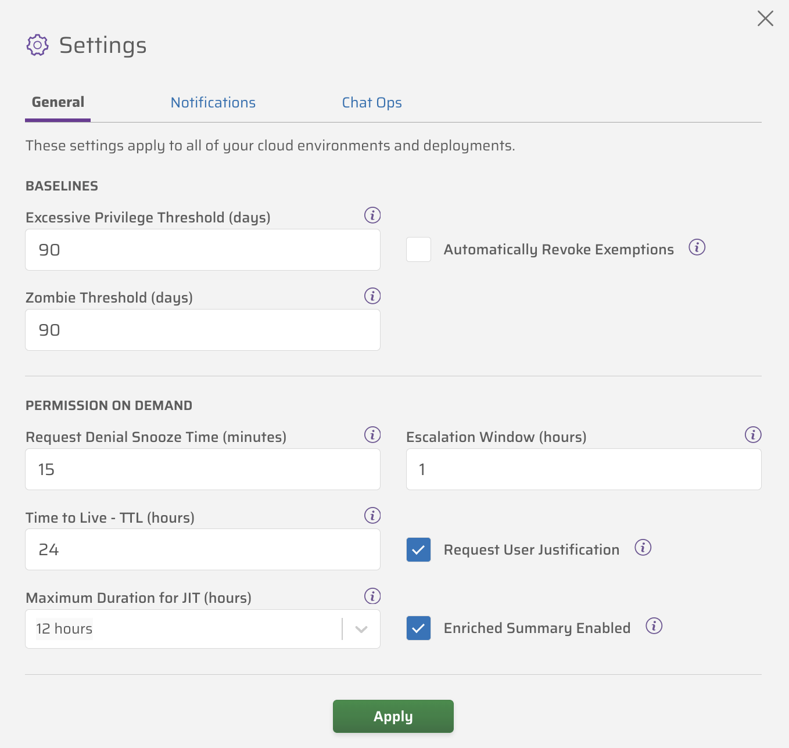Show info for Request Denial Snooze Time
Image resolution: width=789 pixels, height=748 pixels.
pyautogui.click(x=372, y=435)
